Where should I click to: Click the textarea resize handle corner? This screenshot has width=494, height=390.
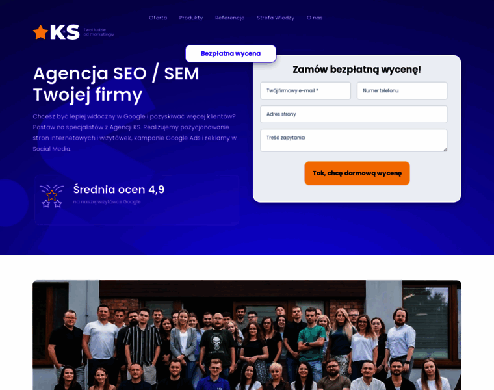(445, 149)
